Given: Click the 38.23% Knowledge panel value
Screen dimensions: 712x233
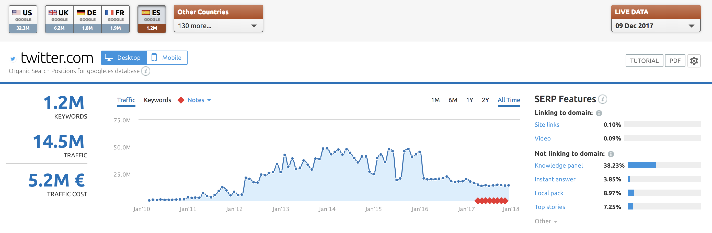Looking at the screenshot, I should [614, 166].
